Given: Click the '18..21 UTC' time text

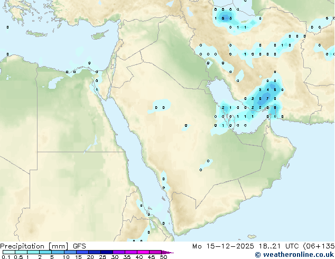Looking at the screenshot, I should [x=278, y=246].
